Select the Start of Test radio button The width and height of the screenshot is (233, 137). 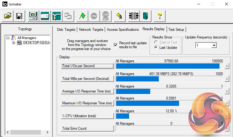(x=156, y=42)
